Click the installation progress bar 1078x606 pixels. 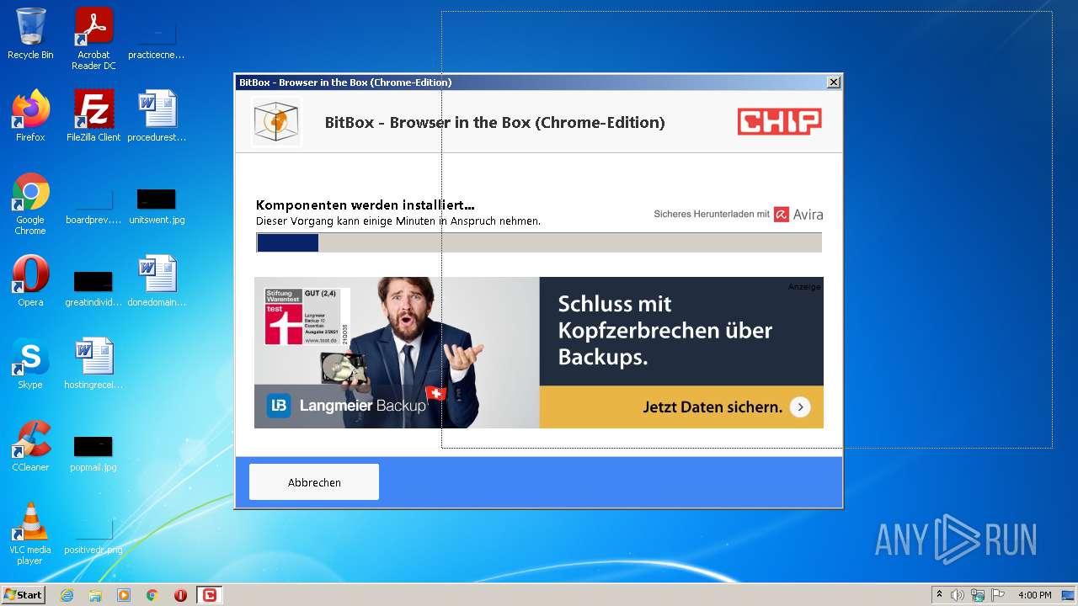pos(539,242)
